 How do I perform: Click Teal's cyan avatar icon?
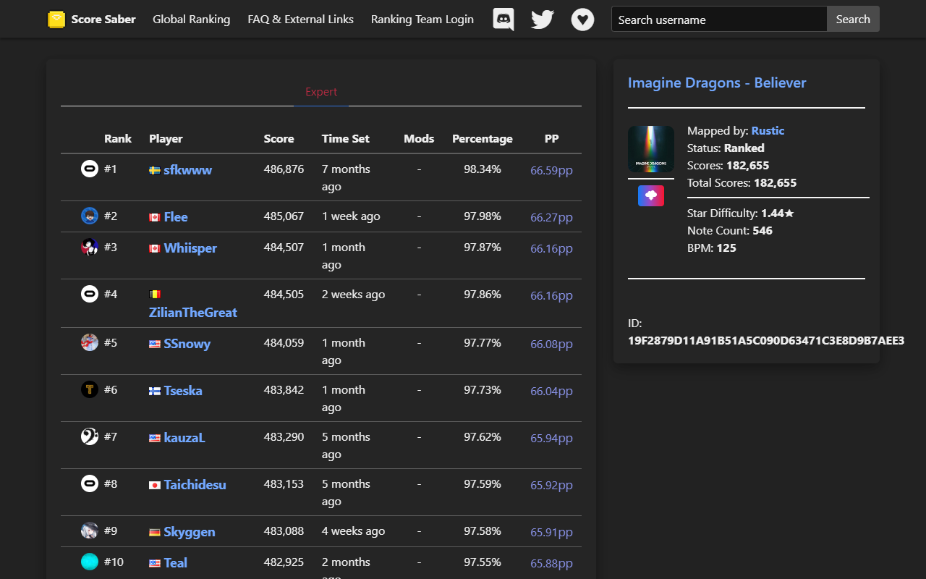click(90, 562)
